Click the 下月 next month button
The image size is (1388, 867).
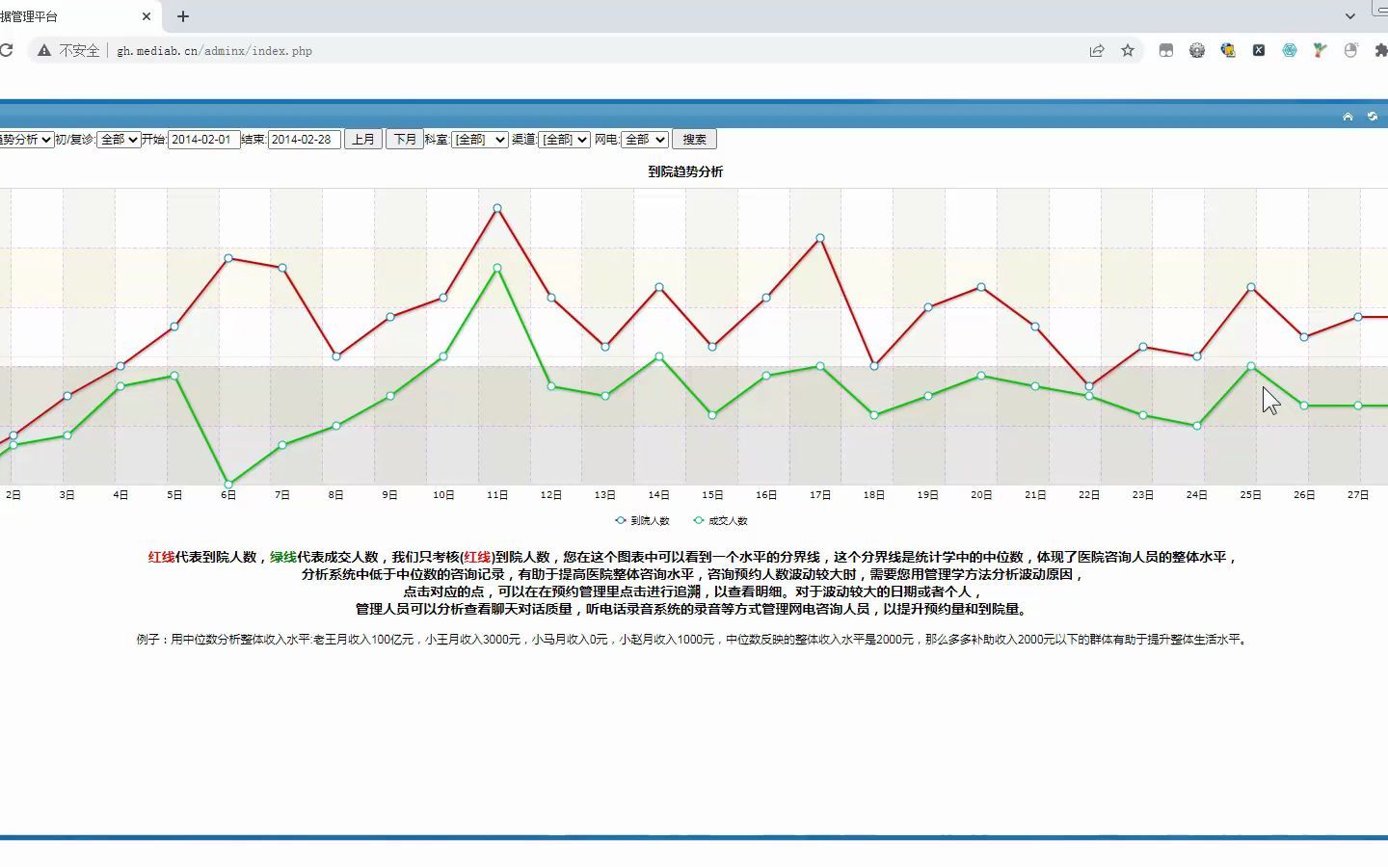pos(405,140)
